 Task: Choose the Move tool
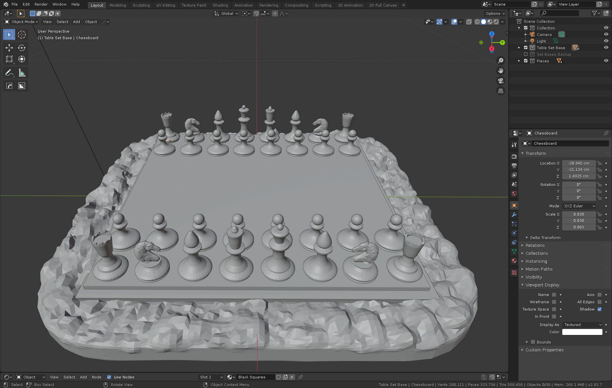[9, 48]
